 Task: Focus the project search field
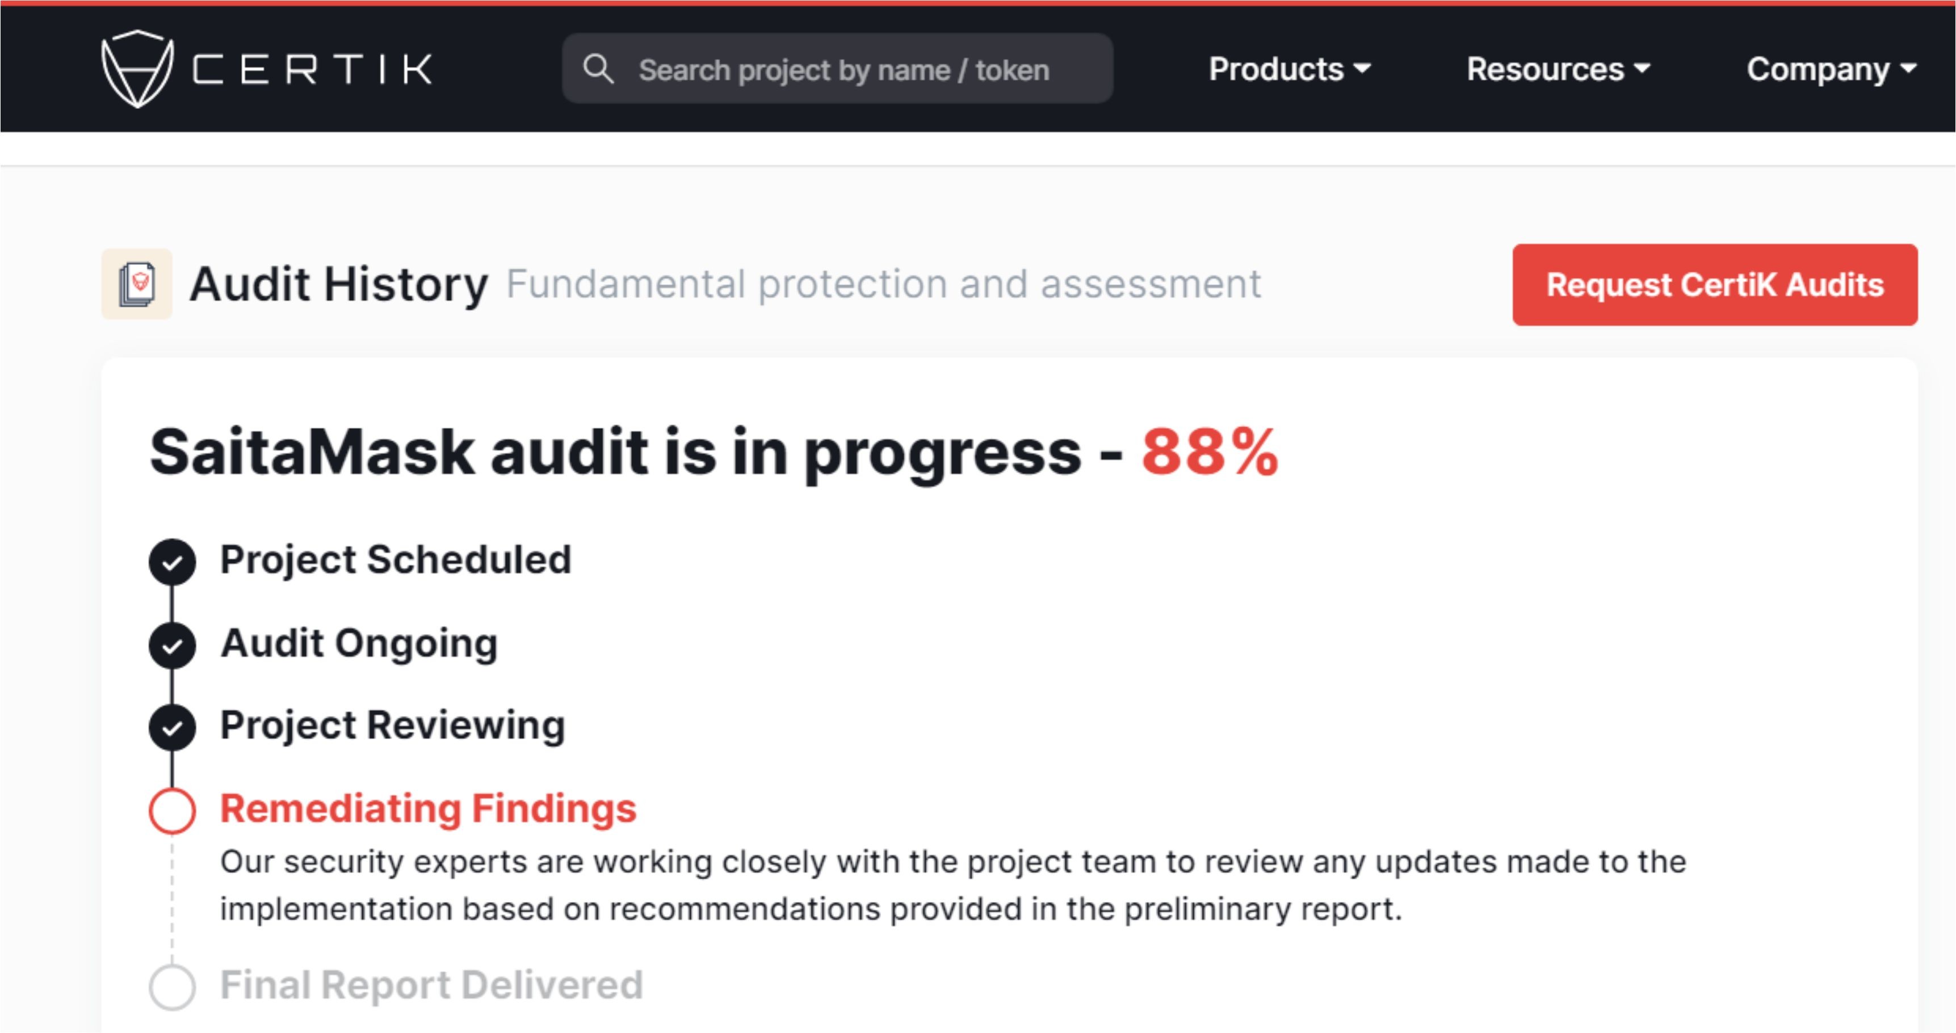838,69
